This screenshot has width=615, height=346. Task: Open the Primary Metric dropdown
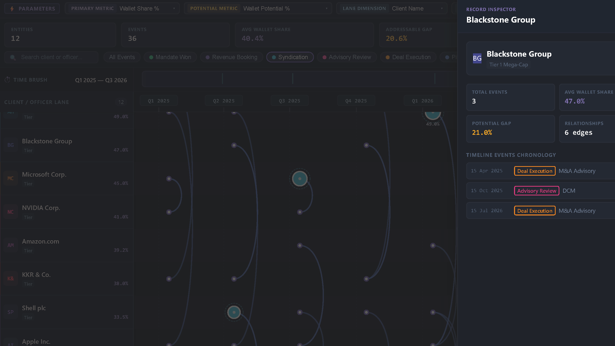coord(122,9)
